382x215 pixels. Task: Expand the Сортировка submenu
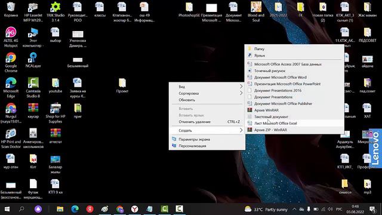tap(207, 93)
